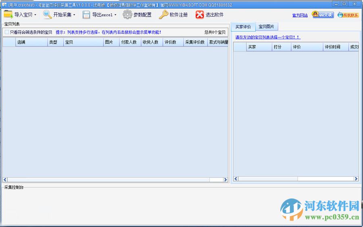The height and width of the screenshot is (227, 363).
Task: Sort by the 评价数 column header
Action: tap(173, 42)
